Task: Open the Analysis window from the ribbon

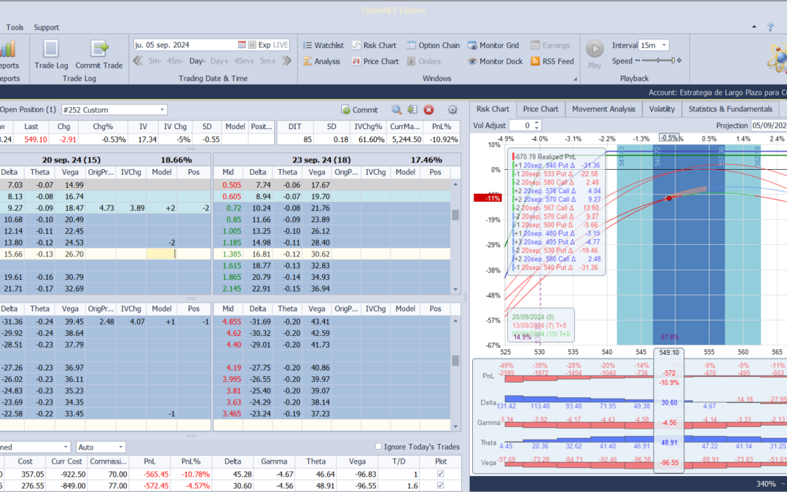Action: click(x=322, y=61)
